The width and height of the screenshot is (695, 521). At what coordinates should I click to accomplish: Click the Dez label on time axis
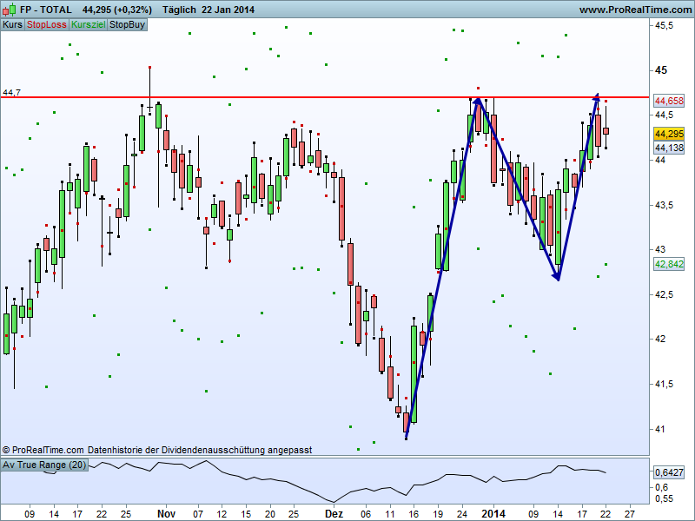[x=334, y=513]
